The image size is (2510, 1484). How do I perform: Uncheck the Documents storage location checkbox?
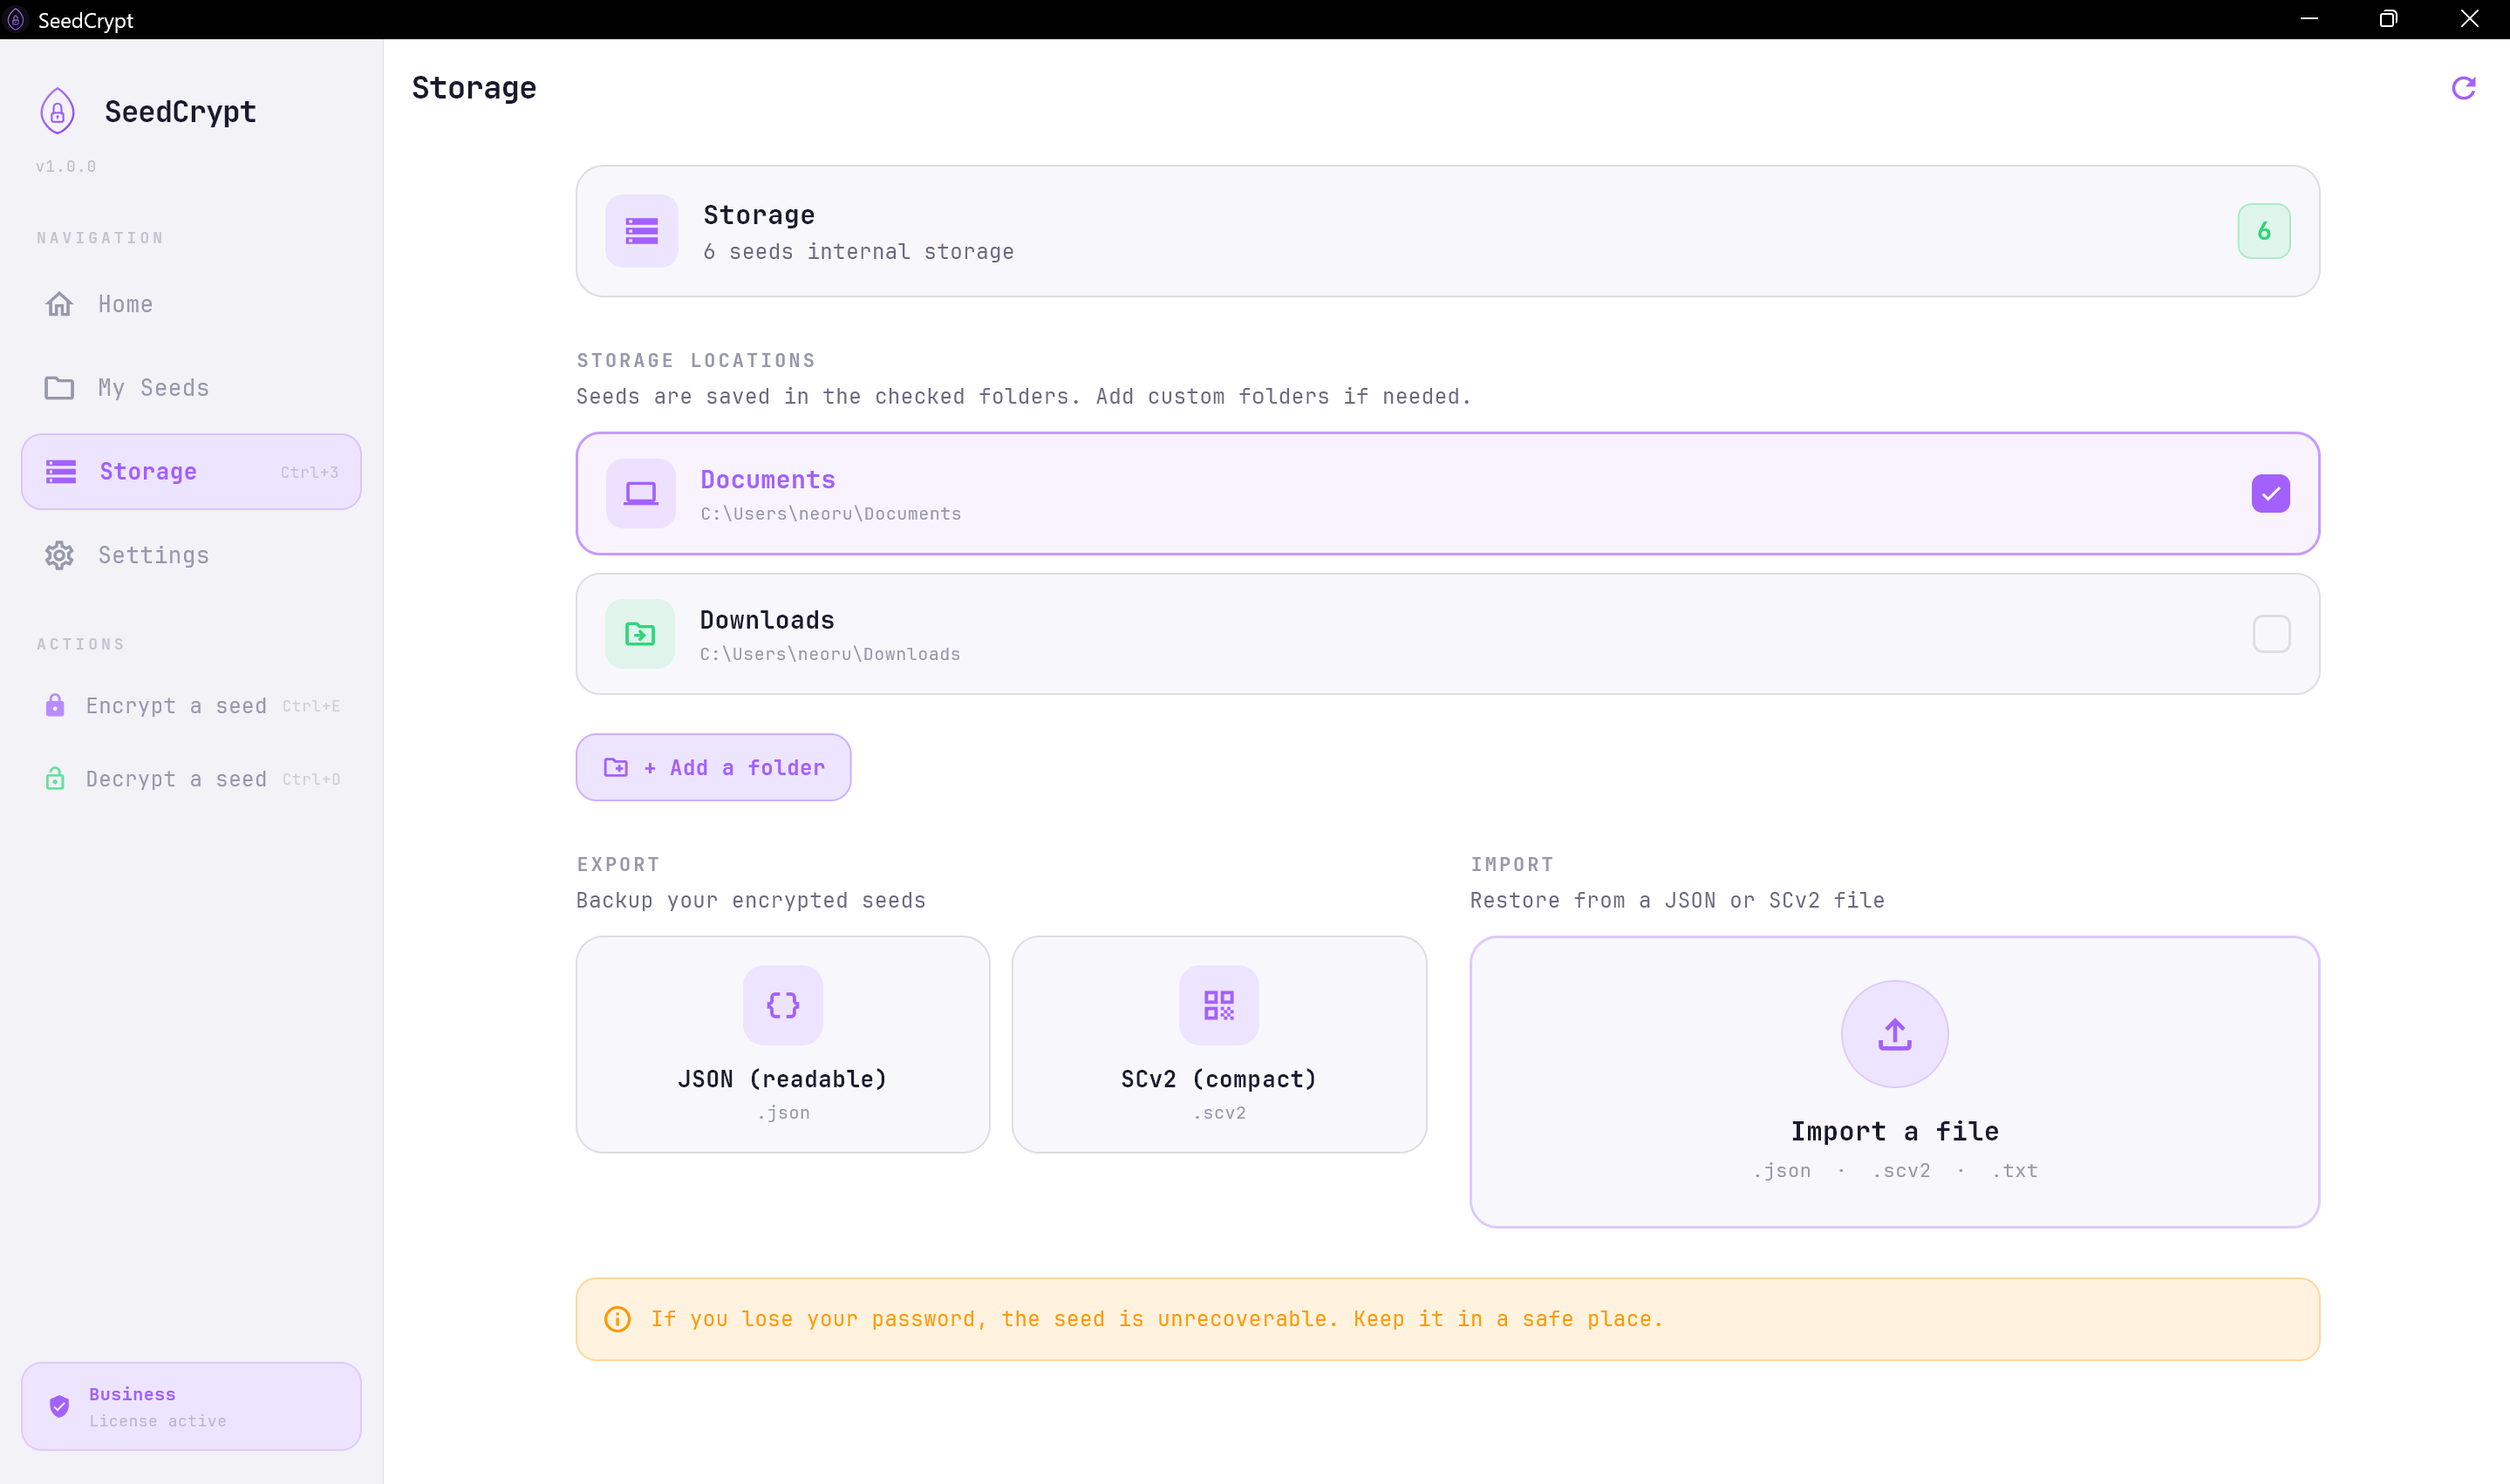(x=2270, y=493)
